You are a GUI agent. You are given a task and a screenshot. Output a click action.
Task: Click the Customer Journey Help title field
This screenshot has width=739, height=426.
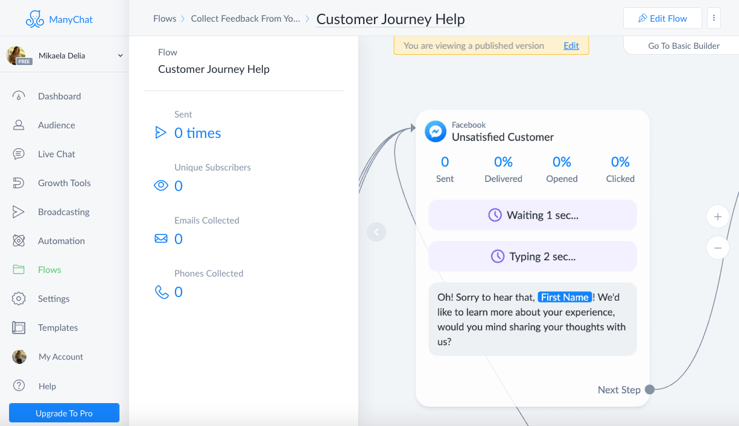pyautogui.click(x=390, y=19)
